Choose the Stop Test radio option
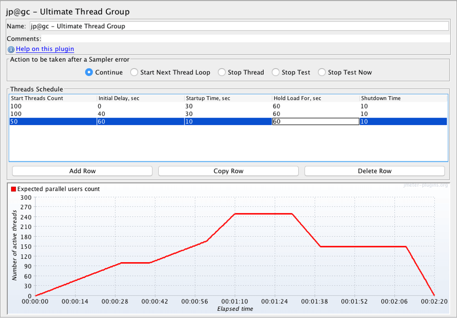The width and height of the screenshot is (457, 318). pos(275,72)
